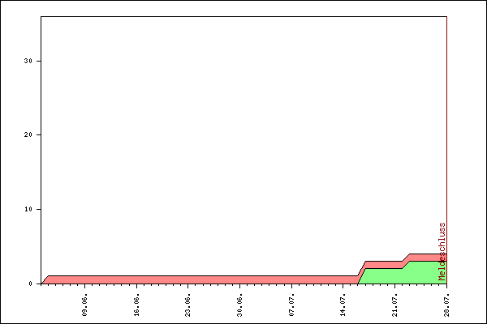Select the 14.07. x-axis date
Image resolution: width=487 pixels, height=324 pixels.
click(x=343, y=301)
